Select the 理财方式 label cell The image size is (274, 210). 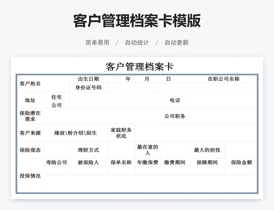tap(88, 150)
